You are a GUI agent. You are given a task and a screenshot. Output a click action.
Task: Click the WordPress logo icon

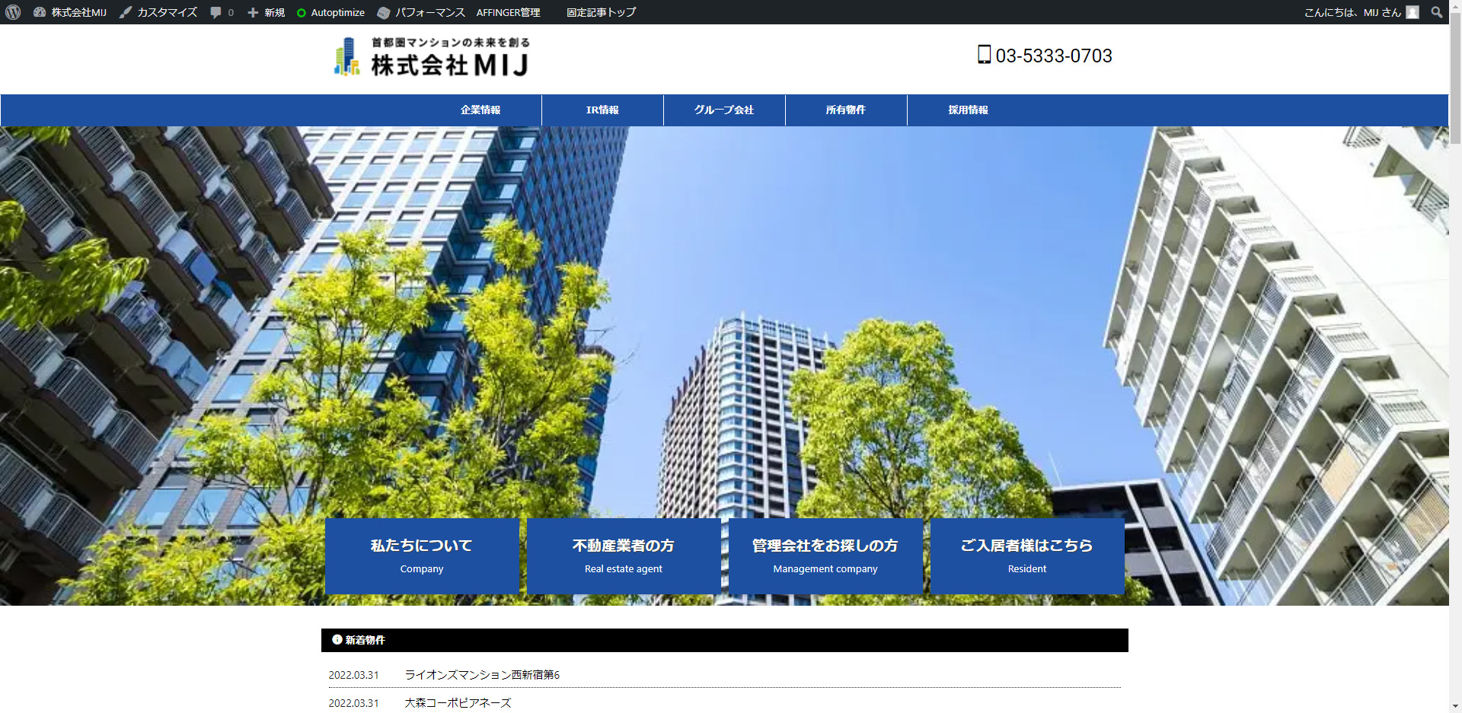pyautogui.click(x=12, y=12)
